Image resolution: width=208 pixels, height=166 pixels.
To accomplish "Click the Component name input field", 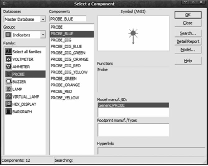I will tap(68, 19).
